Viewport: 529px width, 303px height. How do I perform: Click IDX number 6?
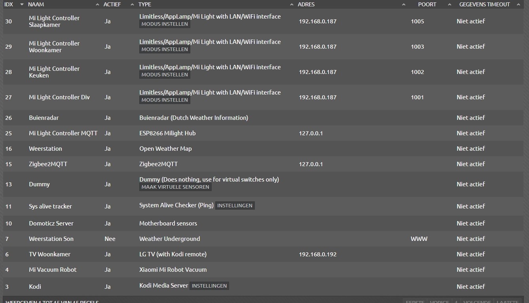[x=7, y=254]
